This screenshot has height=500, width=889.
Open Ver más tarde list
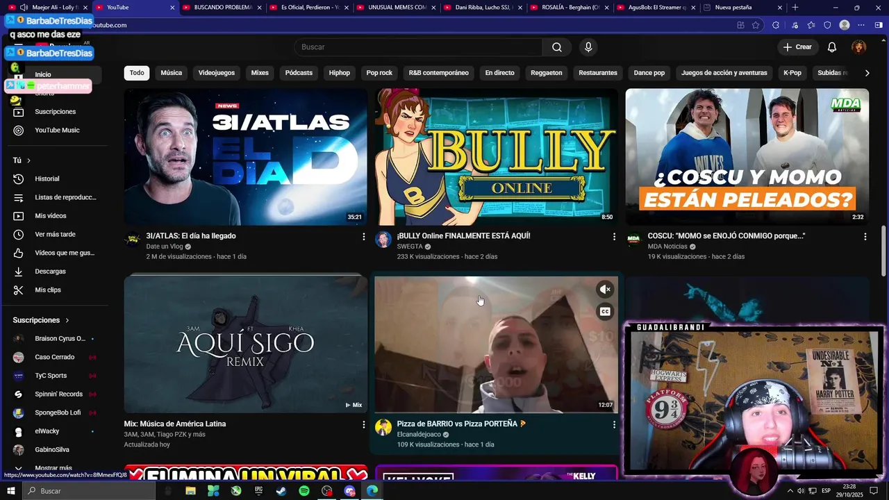click(56, 235)
